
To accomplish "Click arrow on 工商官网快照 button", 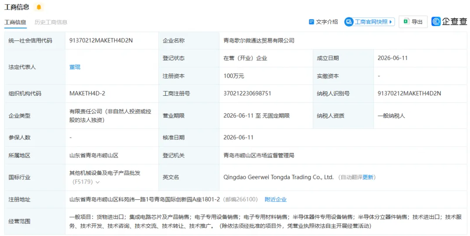I will click(x=390, y=22).
